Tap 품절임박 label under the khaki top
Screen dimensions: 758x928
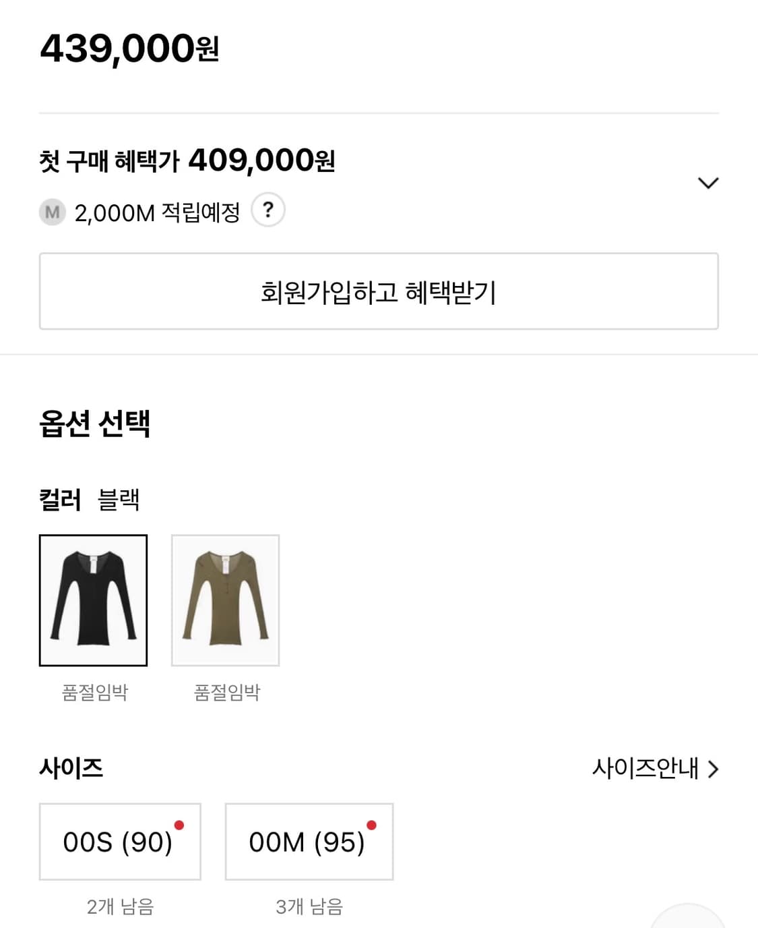226,692
